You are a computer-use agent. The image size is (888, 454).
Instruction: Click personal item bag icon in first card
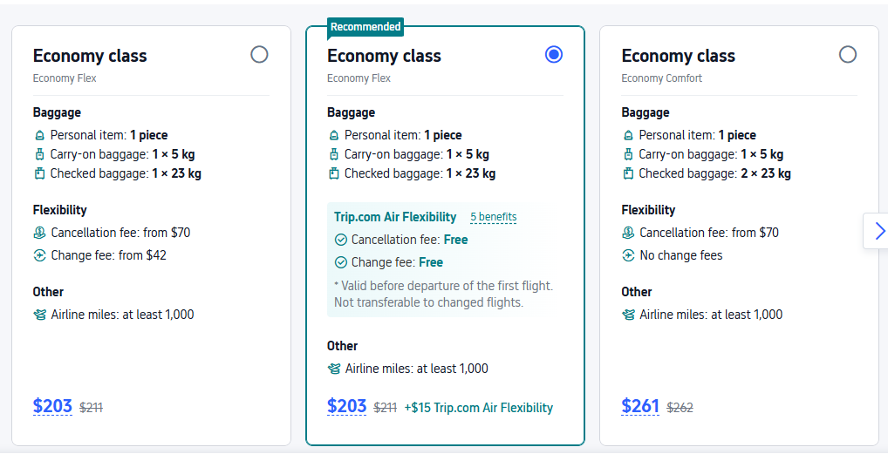pyautogui.click(x=39, y=136)
